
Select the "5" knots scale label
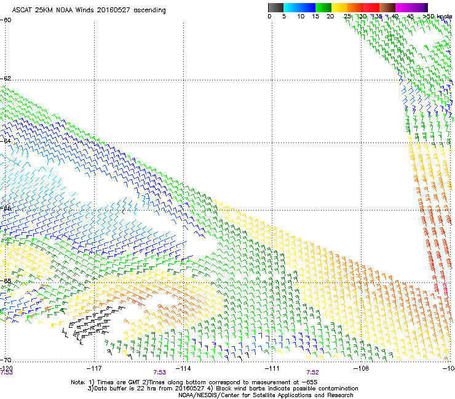pyautogui.click(x=284, y=17)
